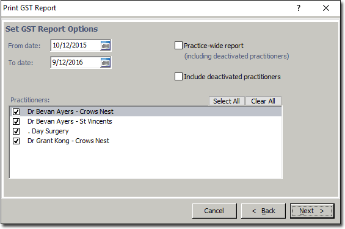Click the Select All button
The height and width of the screenshot is (229, 345).
227,101
